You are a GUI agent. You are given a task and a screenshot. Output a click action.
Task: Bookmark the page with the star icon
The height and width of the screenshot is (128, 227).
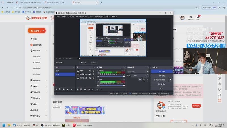pyautogui.click(x=197, y=7)
